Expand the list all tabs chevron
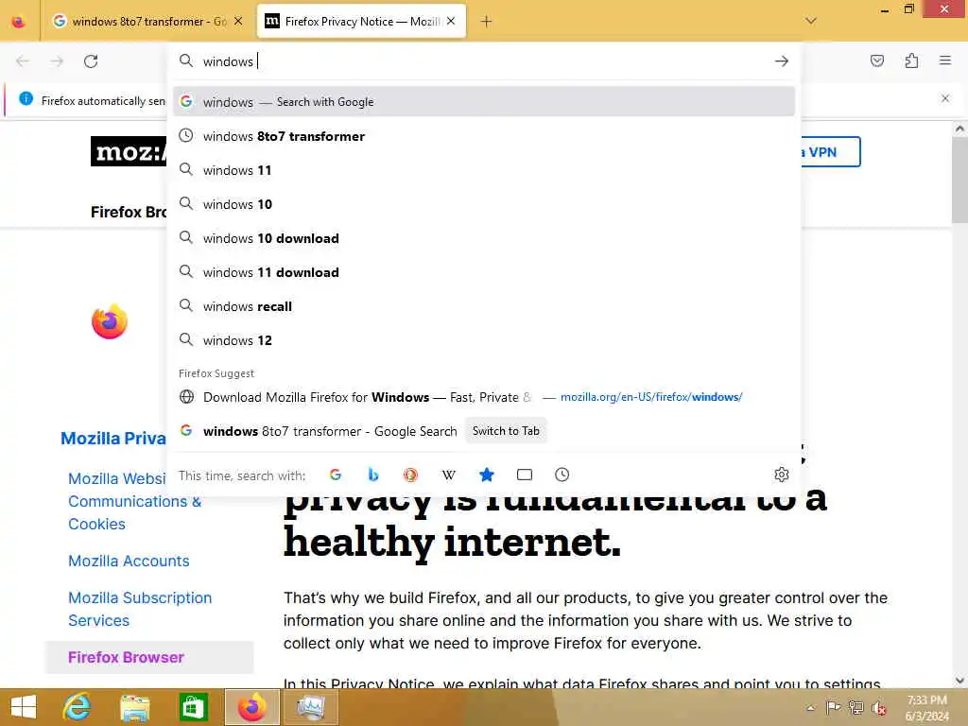Viewport: 968px width, 726px height. [811, 21]
